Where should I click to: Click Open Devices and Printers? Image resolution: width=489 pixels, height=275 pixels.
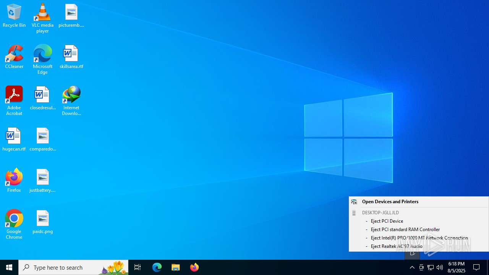419,202
